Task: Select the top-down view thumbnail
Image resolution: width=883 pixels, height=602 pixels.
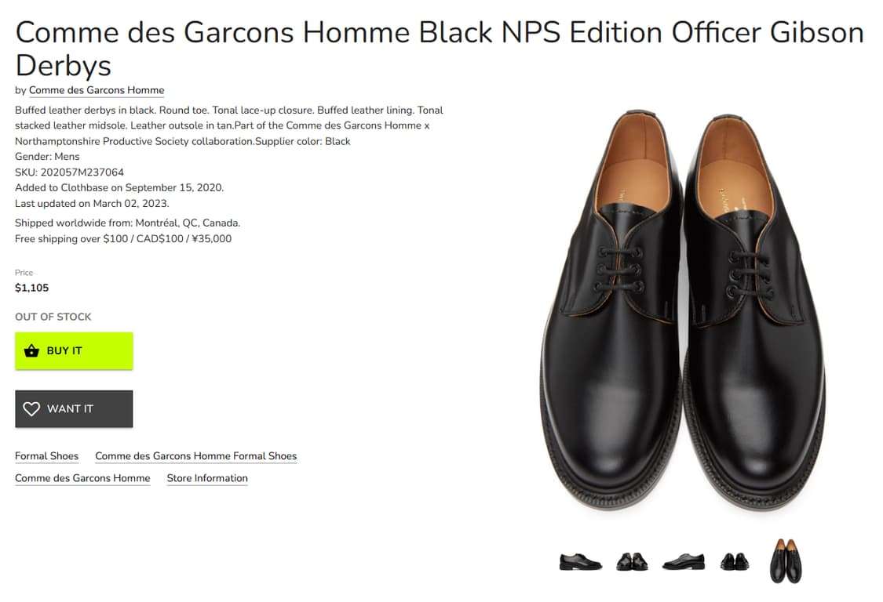Action: pos(786,560)
